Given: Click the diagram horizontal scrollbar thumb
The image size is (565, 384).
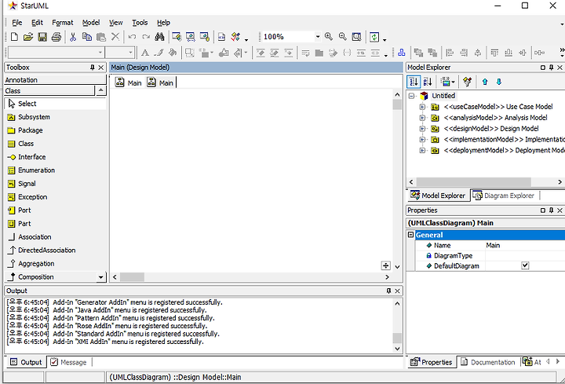Looking at the screenshot, I should pyautogui.click(x=133, y=277).
